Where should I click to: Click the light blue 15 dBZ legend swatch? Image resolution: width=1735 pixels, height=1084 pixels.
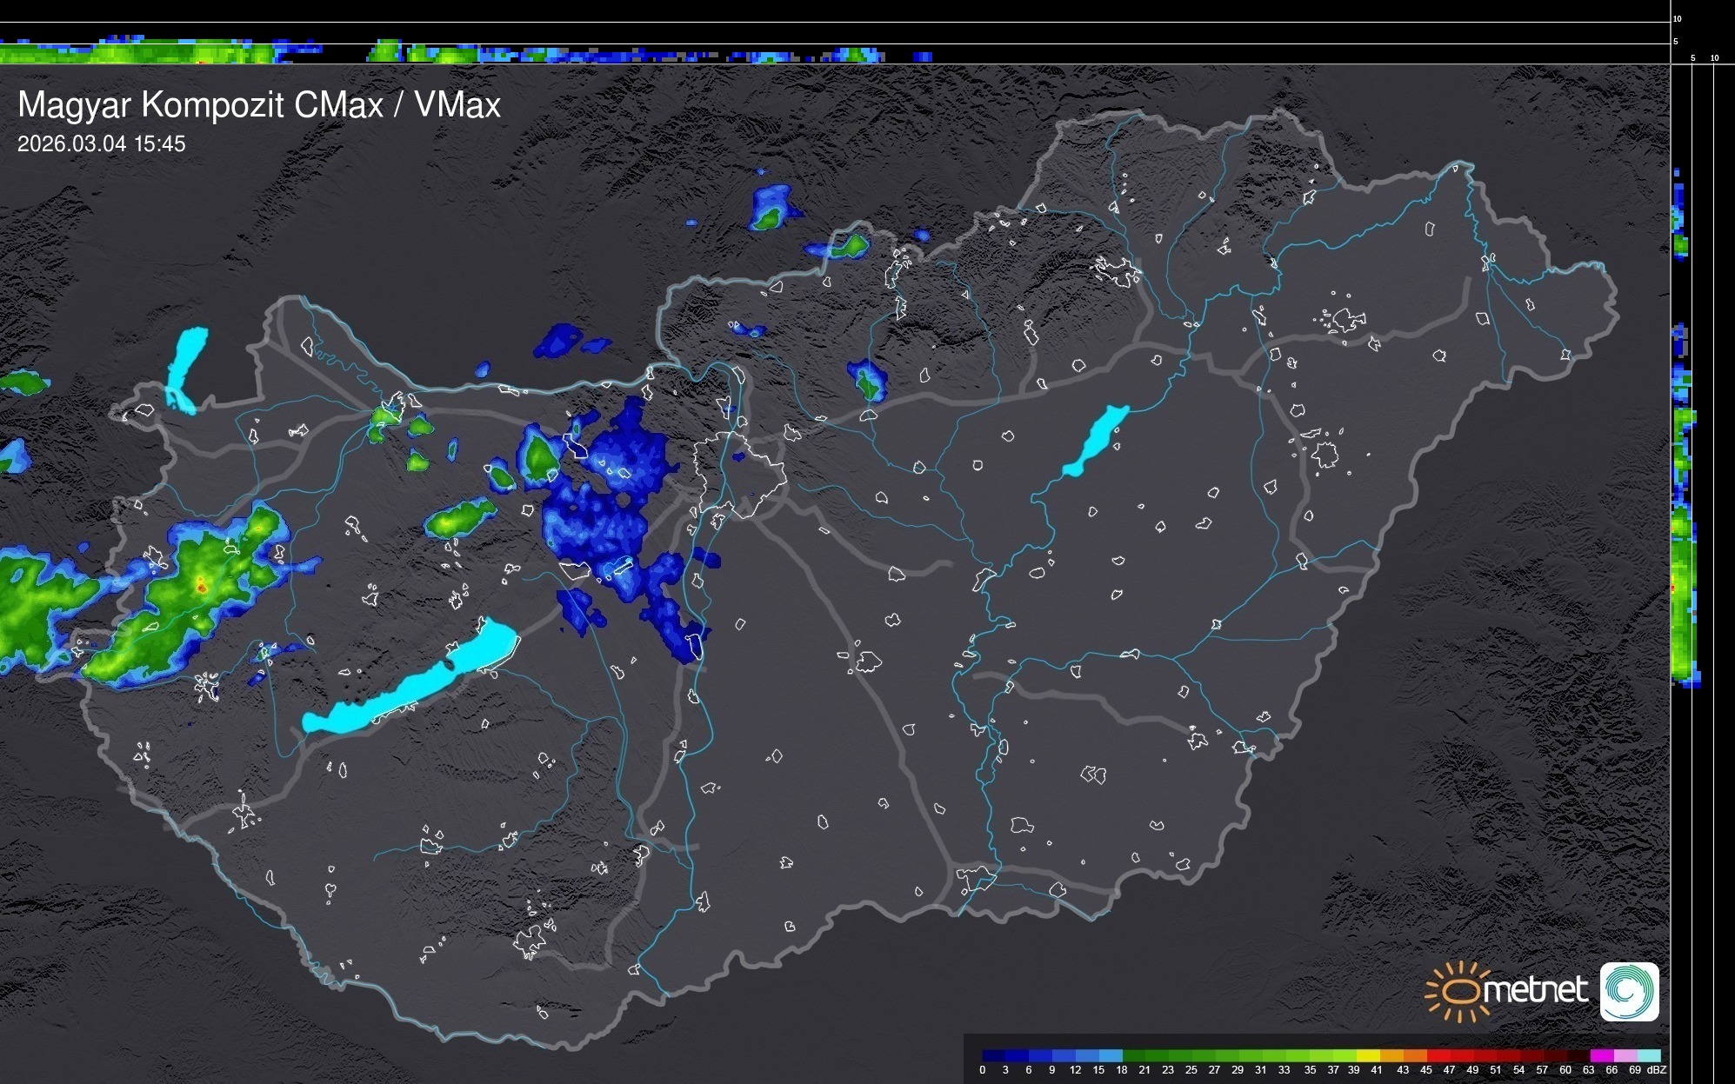click(x=1111, y=1055)
